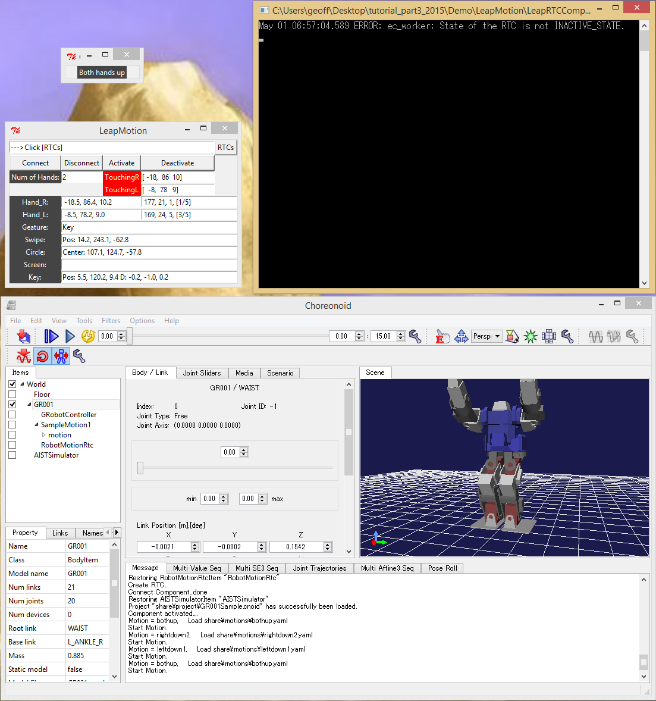Click spinner arrows of the Link Position X field

point(195,547)
